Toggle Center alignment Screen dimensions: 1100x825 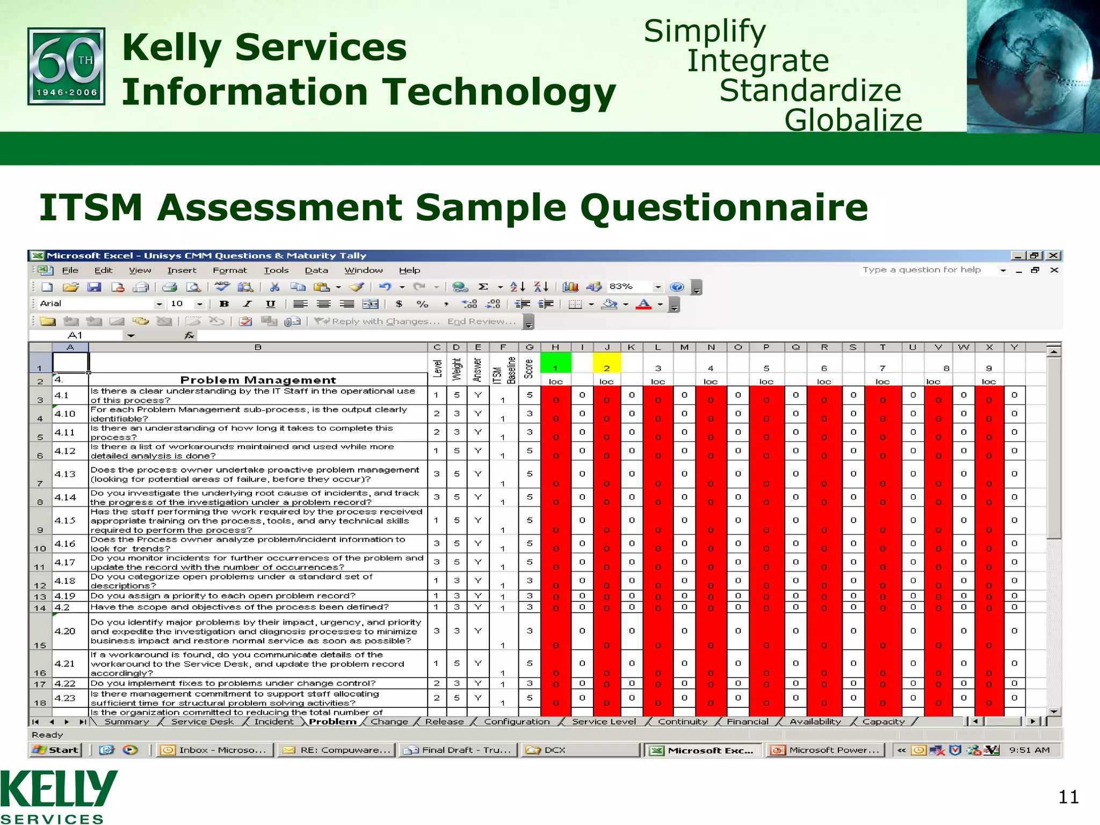coord(323,305)
